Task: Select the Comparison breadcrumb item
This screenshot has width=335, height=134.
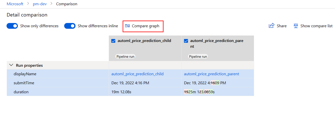Action: (67, 4)
